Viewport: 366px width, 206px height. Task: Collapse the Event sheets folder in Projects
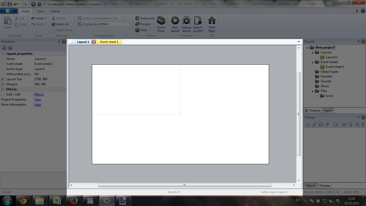[x=312, y=62]
